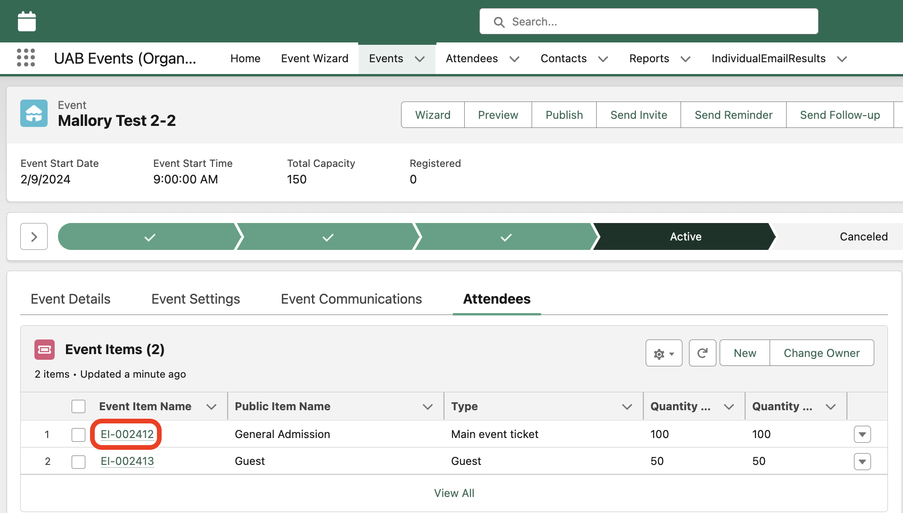Select all Event Items via header checkbox
Screen dimensions: 903x513
(78, 406)
